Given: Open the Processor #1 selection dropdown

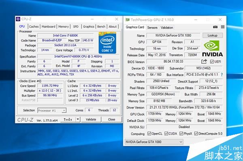Looking at the screenshot, I should pos(52,110).
